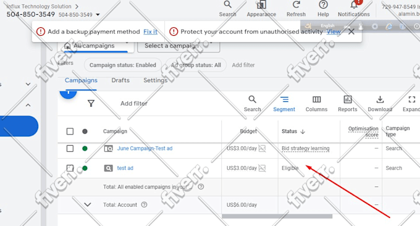Open the Columns editor

coord(316,104)
